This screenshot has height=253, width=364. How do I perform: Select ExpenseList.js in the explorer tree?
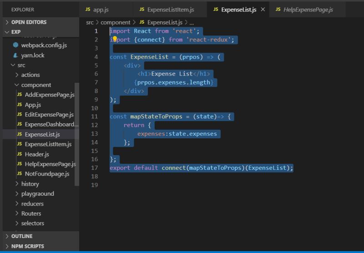click(42, 134)
